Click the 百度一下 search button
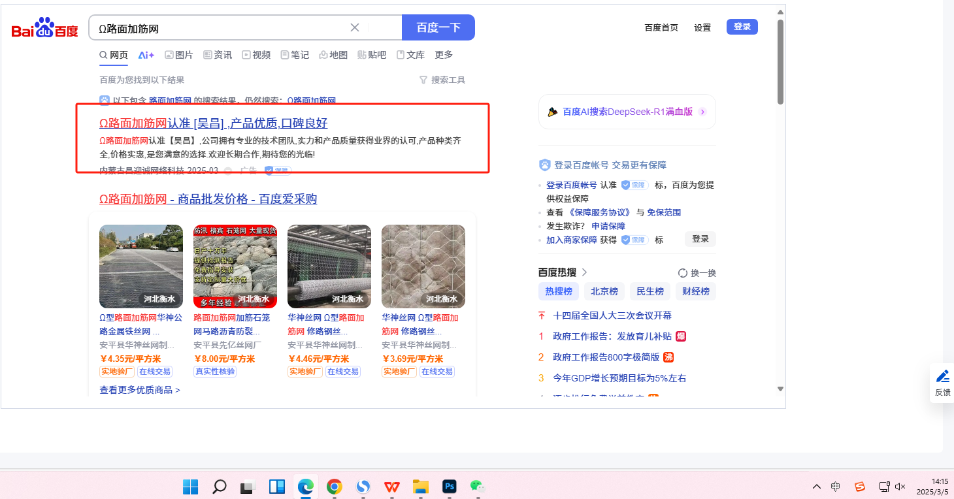The image size is (954, 499). click(438, 27)
